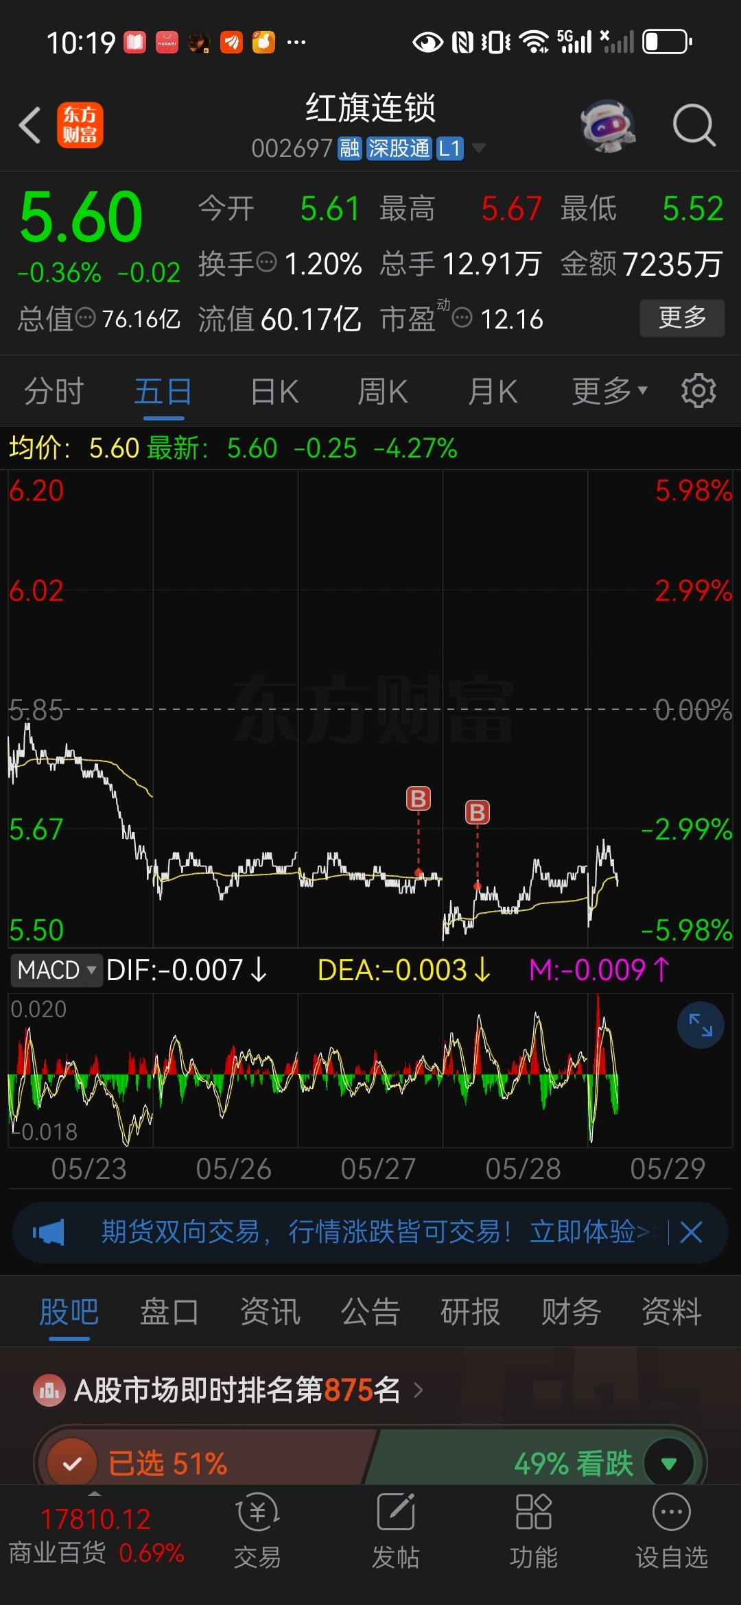Viewport: 741px width, 1605px height.
Task: Switch to 月K chart tab
Action: (492, 392)
